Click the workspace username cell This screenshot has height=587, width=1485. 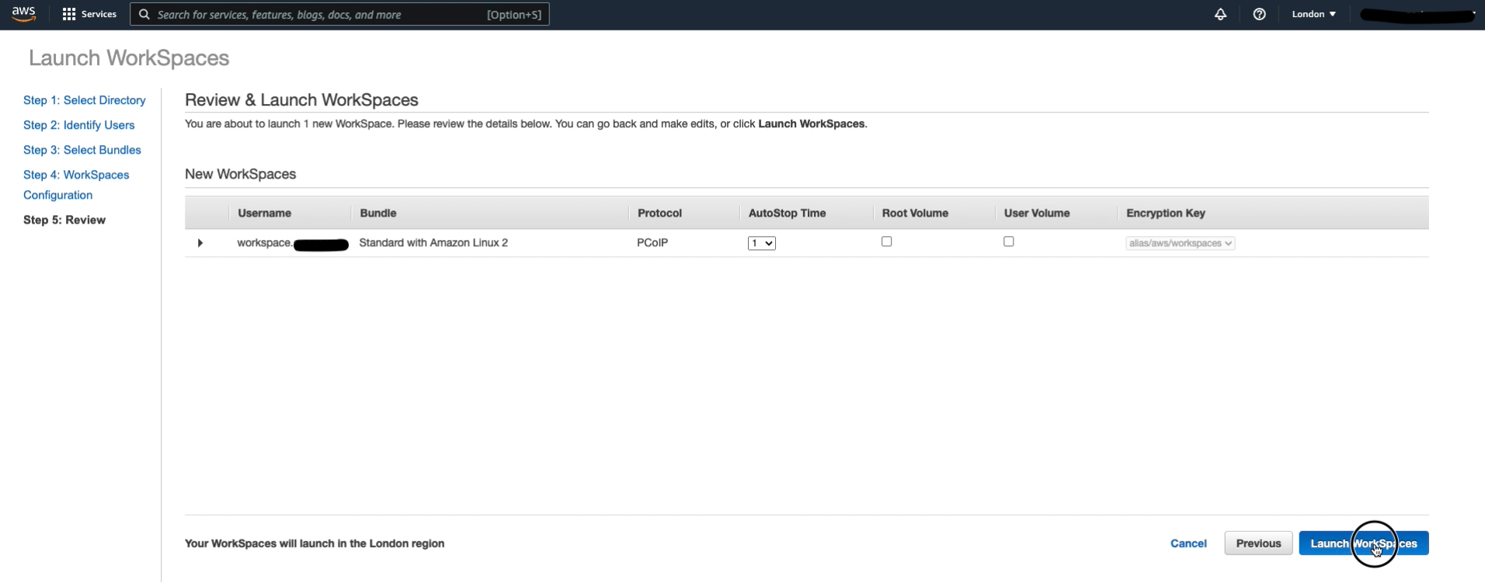point(293,244)
